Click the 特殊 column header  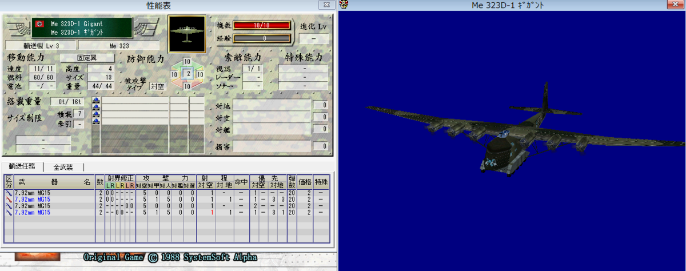[x=322, y=182]
